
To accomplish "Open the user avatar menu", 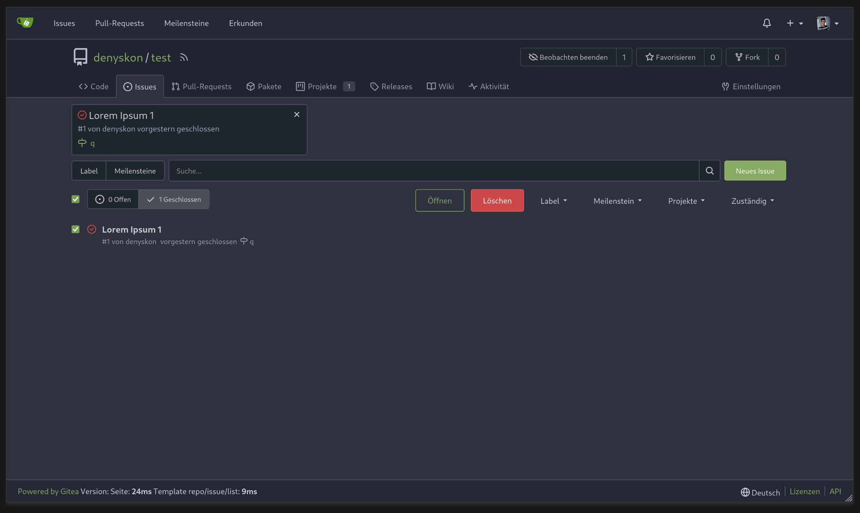I will [x=828, y=23].
